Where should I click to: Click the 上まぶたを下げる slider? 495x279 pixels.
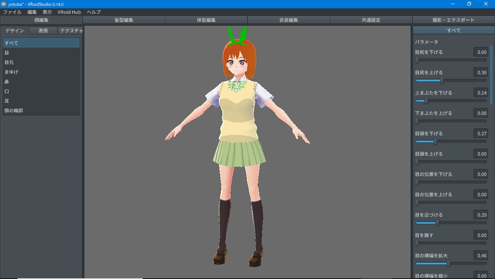tap(451, 100)
